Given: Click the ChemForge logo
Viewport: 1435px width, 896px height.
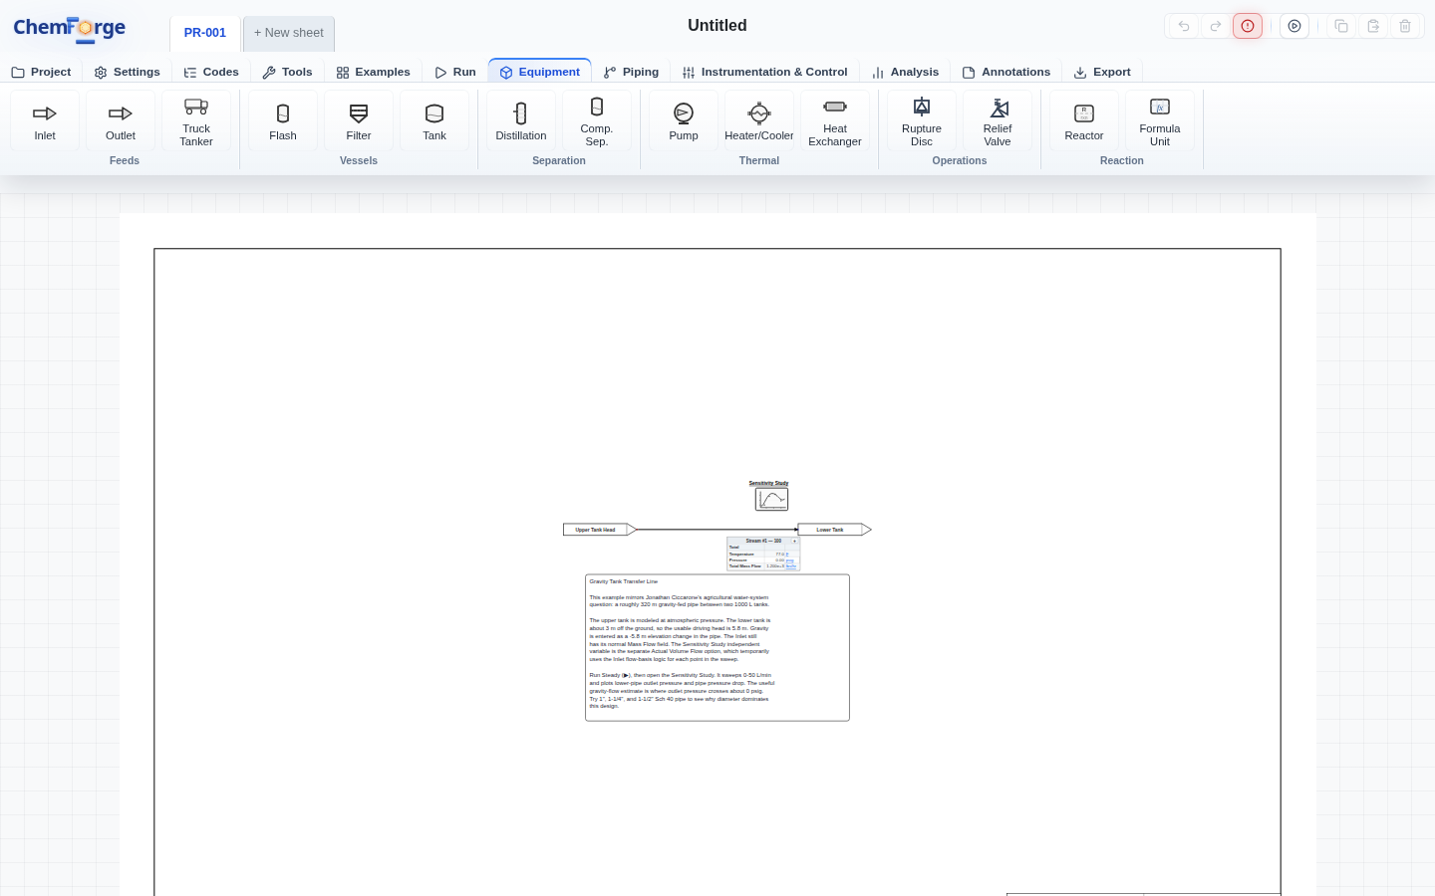Looking at the screenshot, I should 70,28.
